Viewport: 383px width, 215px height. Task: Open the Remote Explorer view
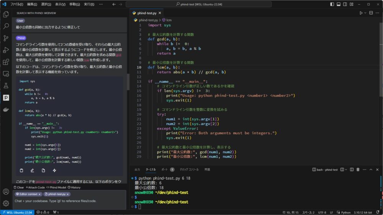click(x=6, y=74)
